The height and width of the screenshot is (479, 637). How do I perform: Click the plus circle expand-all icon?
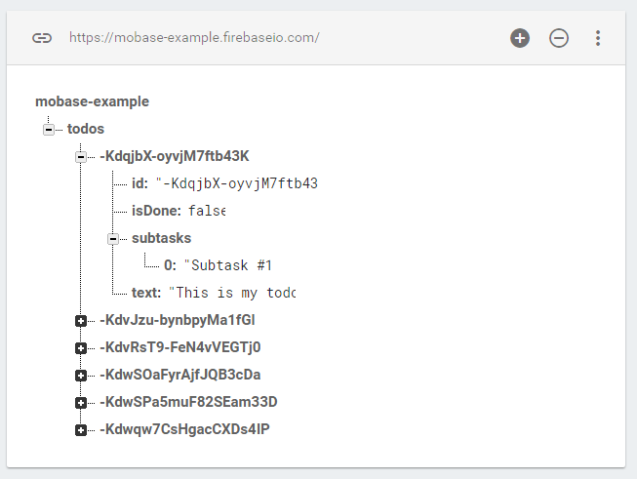520,38
